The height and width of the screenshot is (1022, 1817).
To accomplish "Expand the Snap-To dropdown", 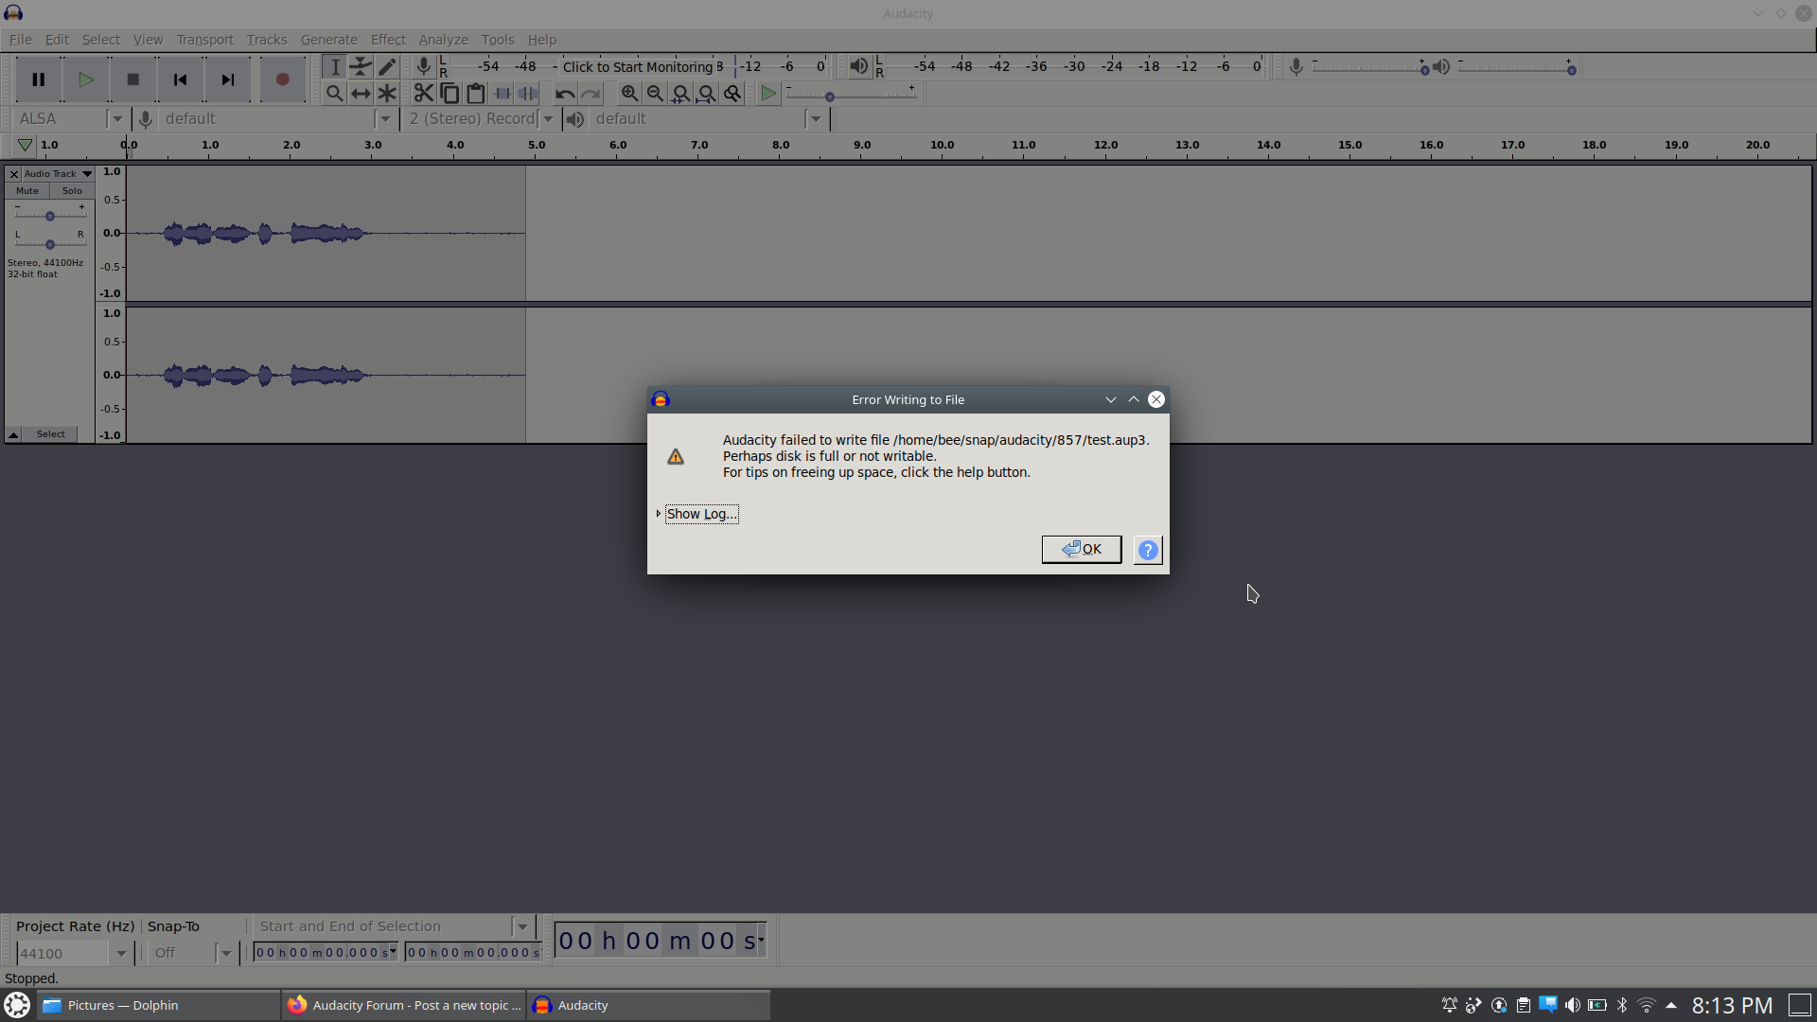I will 225,953.
